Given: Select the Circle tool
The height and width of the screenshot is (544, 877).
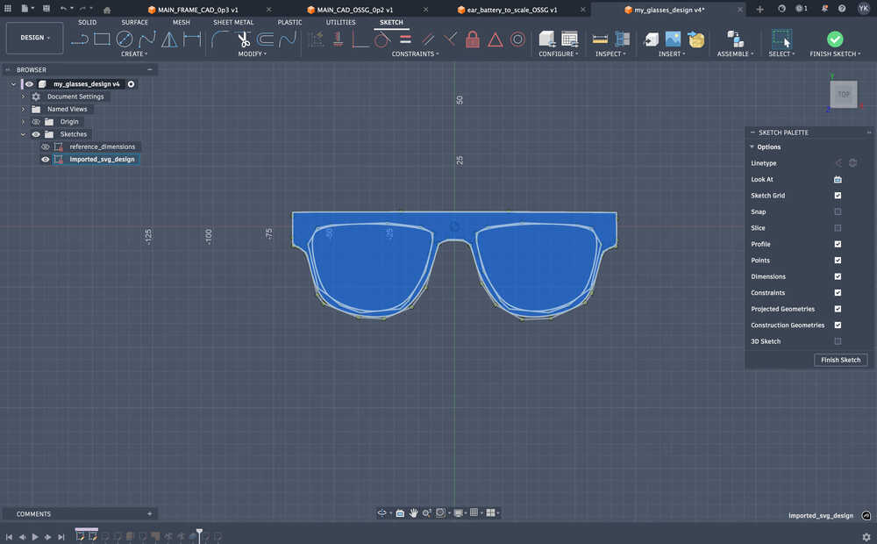Looking at the screenshot, I should tap(124, 39).
